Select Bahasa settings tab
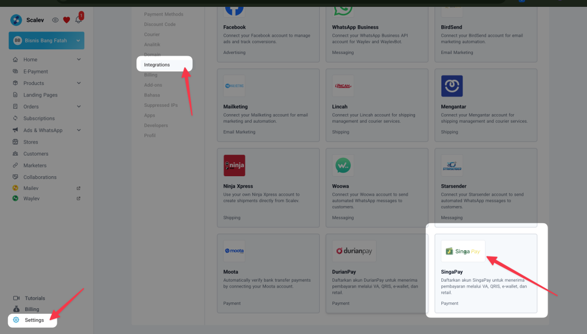Image resolution: width=587 pixels, height=334 pixels. (152, 95)
